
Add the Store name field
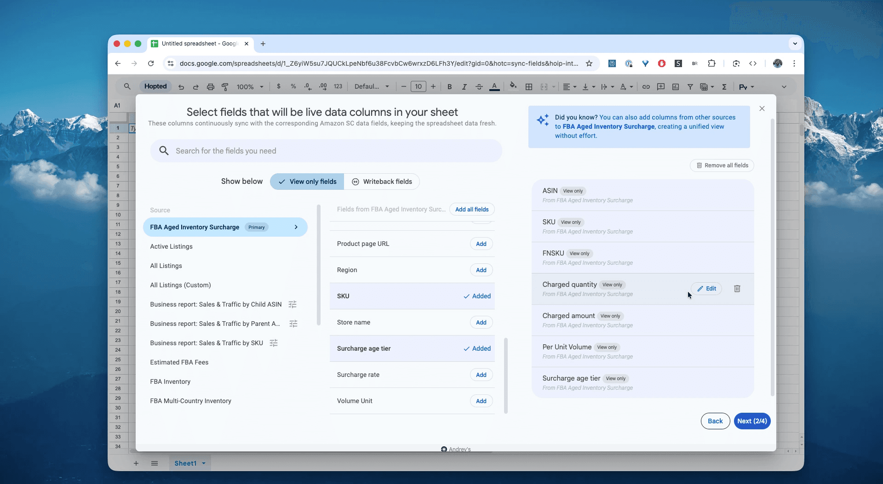481,322
